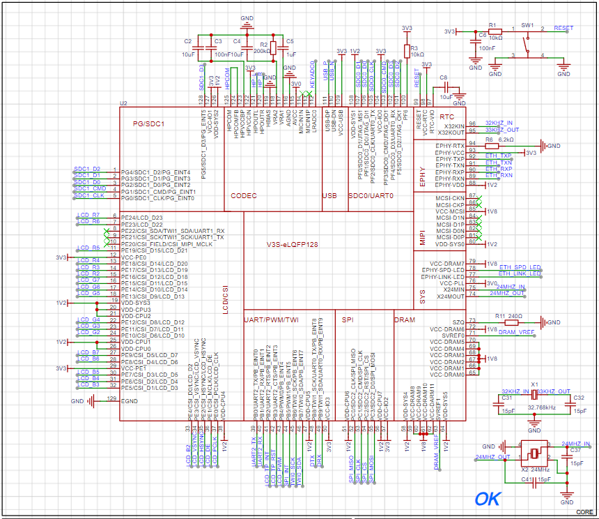Click the GND symbol right of R6
599x519 pixels.
tap(543, 146)
